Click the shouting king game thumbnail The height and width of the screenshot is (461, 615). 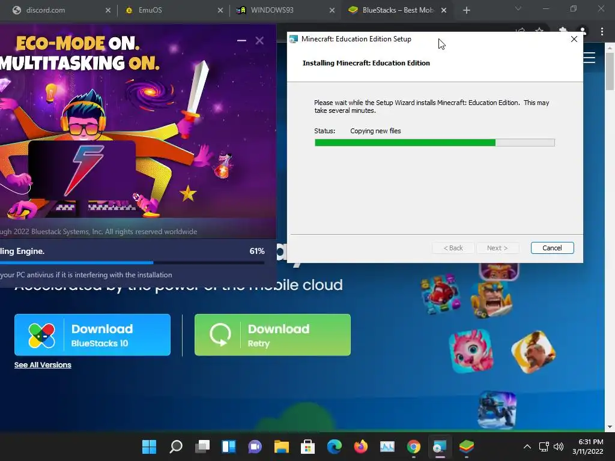(491, 300)
